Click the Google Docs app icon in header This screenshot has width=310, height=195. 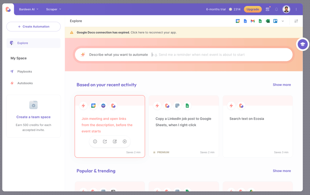tap(245, 21)
